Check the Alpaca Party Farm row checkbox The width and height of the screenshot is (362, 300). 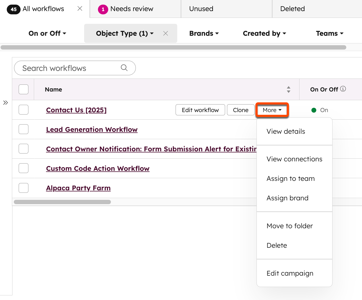tap(23, 188)
